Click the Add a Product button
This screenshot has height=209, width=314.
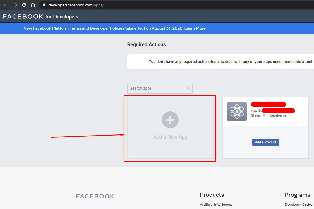click(265, 142)
